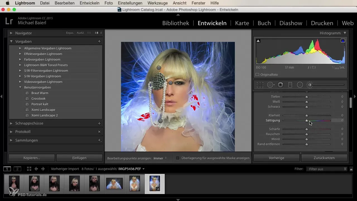Image resolution: width=357 pixels, height=201 pixels.
Task: Open the Drucken module
Action: pyautogui.click(x=322, y=23)
